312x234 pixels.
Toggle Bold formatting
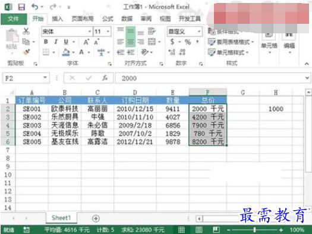(46, 42)
